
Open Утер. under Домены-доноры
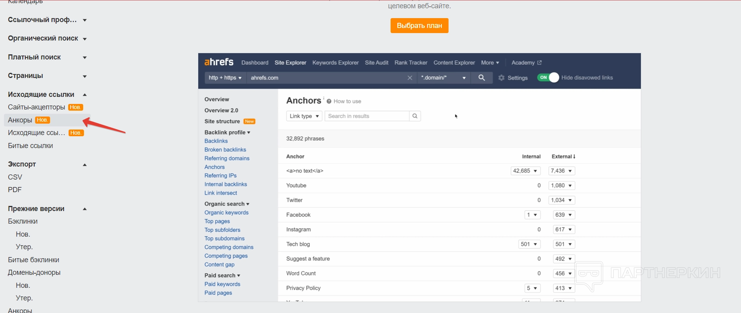24,298
